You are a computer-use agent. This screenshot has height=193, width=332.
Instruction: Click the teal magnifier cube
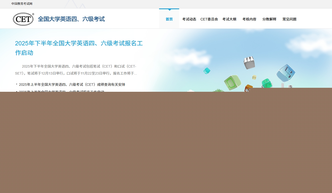point(207,71)
